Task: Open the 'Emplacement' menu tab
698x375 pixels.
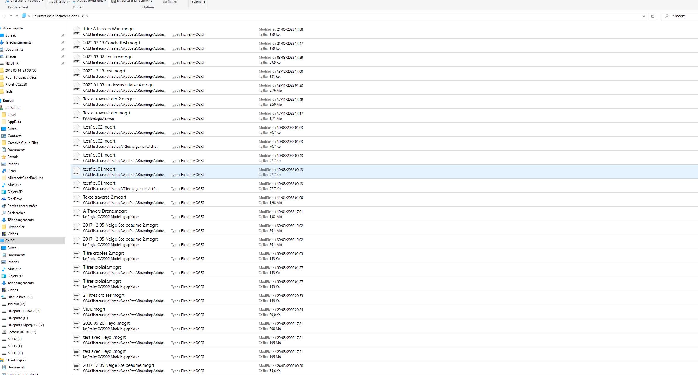Action: (x=18, y=7)
